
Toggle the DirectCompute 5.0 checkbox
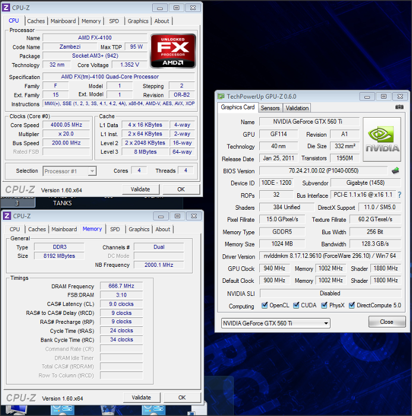tap(351, 305)
